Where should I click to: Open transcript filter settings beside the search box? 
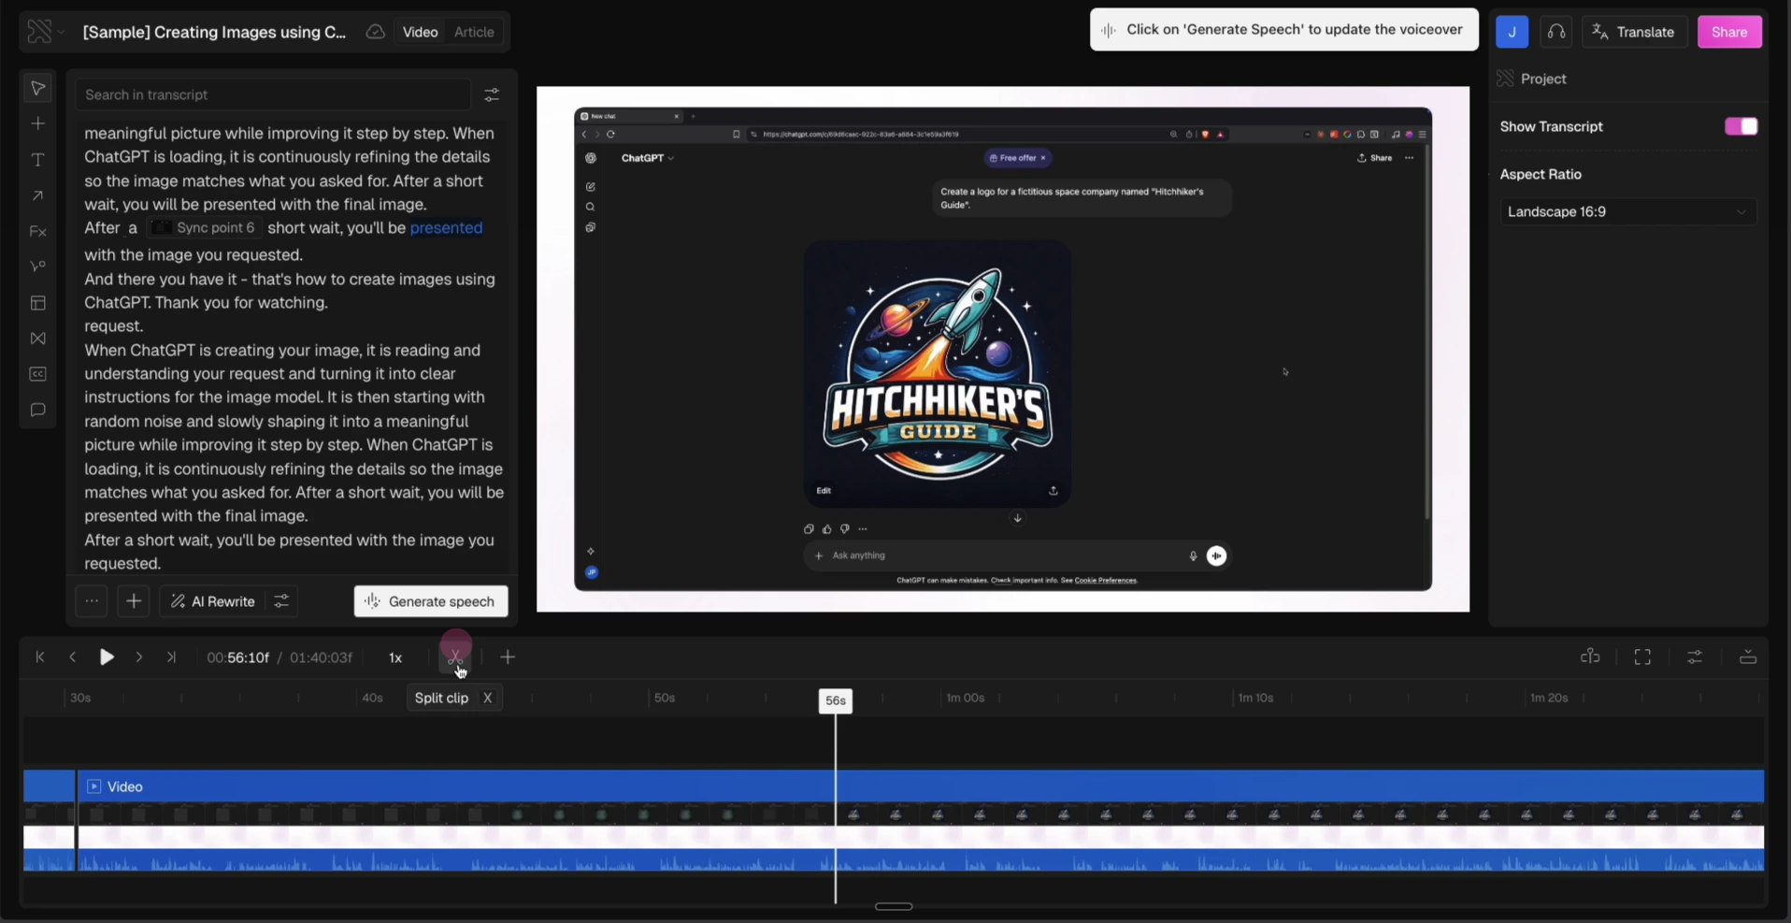pos(492,94)
